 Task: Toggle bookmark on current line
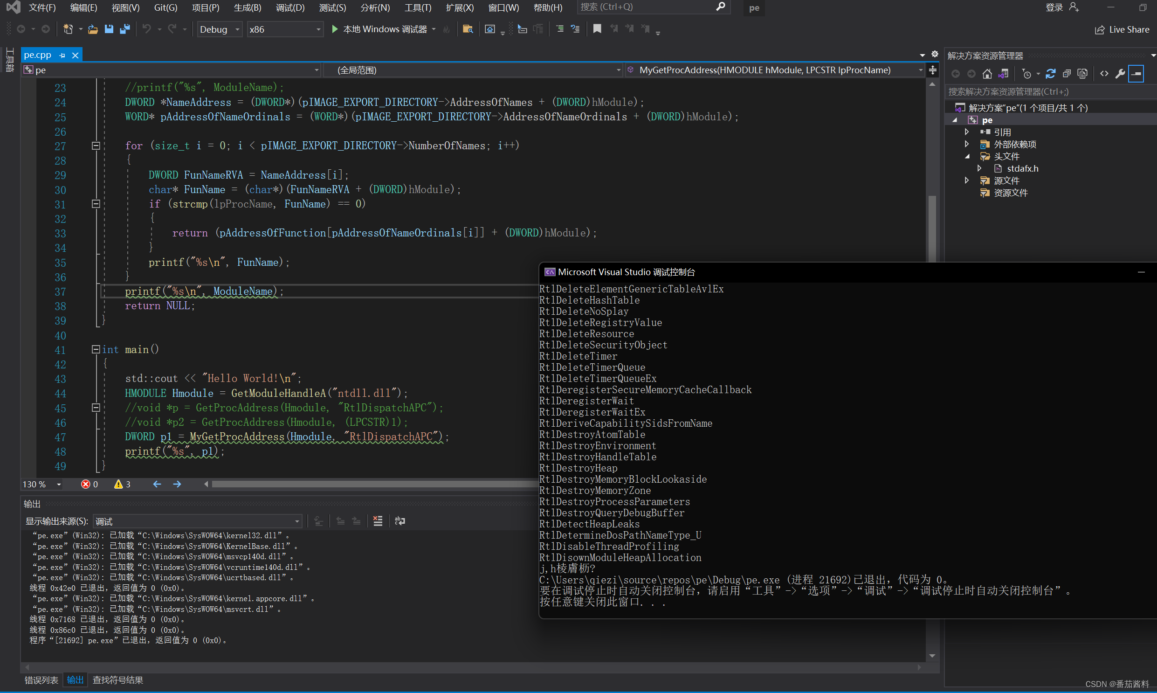coord(597,29)
